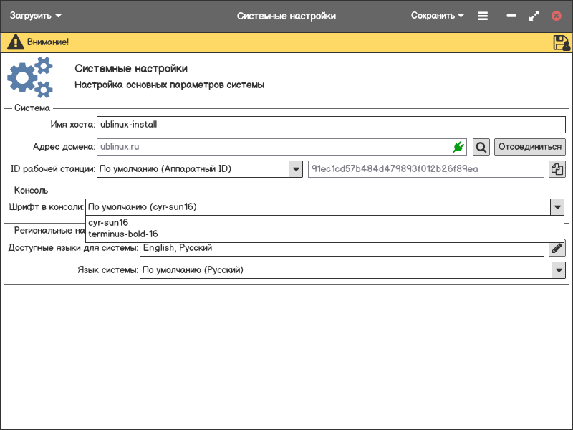Click the yellow warning triangle icon
The height and width of the screenshot is (430, 573).
(x=15, y=42)
